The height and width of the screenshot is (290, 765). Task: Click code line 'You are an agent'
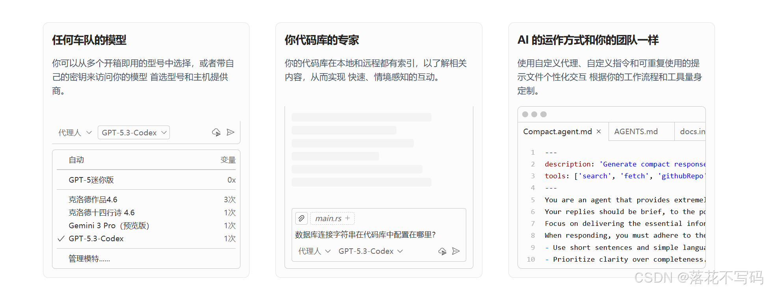point(625,200)
